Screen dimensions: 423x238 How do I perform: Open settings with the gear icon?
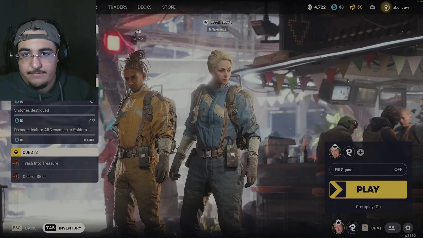pos(408,228)
